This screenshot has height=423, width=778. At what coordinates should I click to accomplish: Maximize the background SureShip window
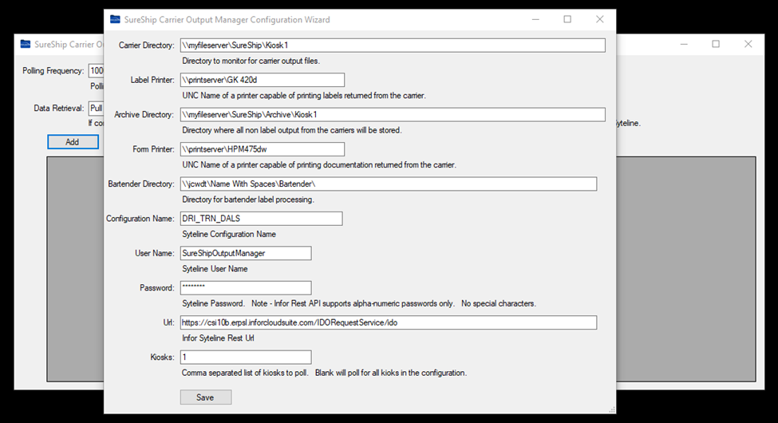pos(716,45)
